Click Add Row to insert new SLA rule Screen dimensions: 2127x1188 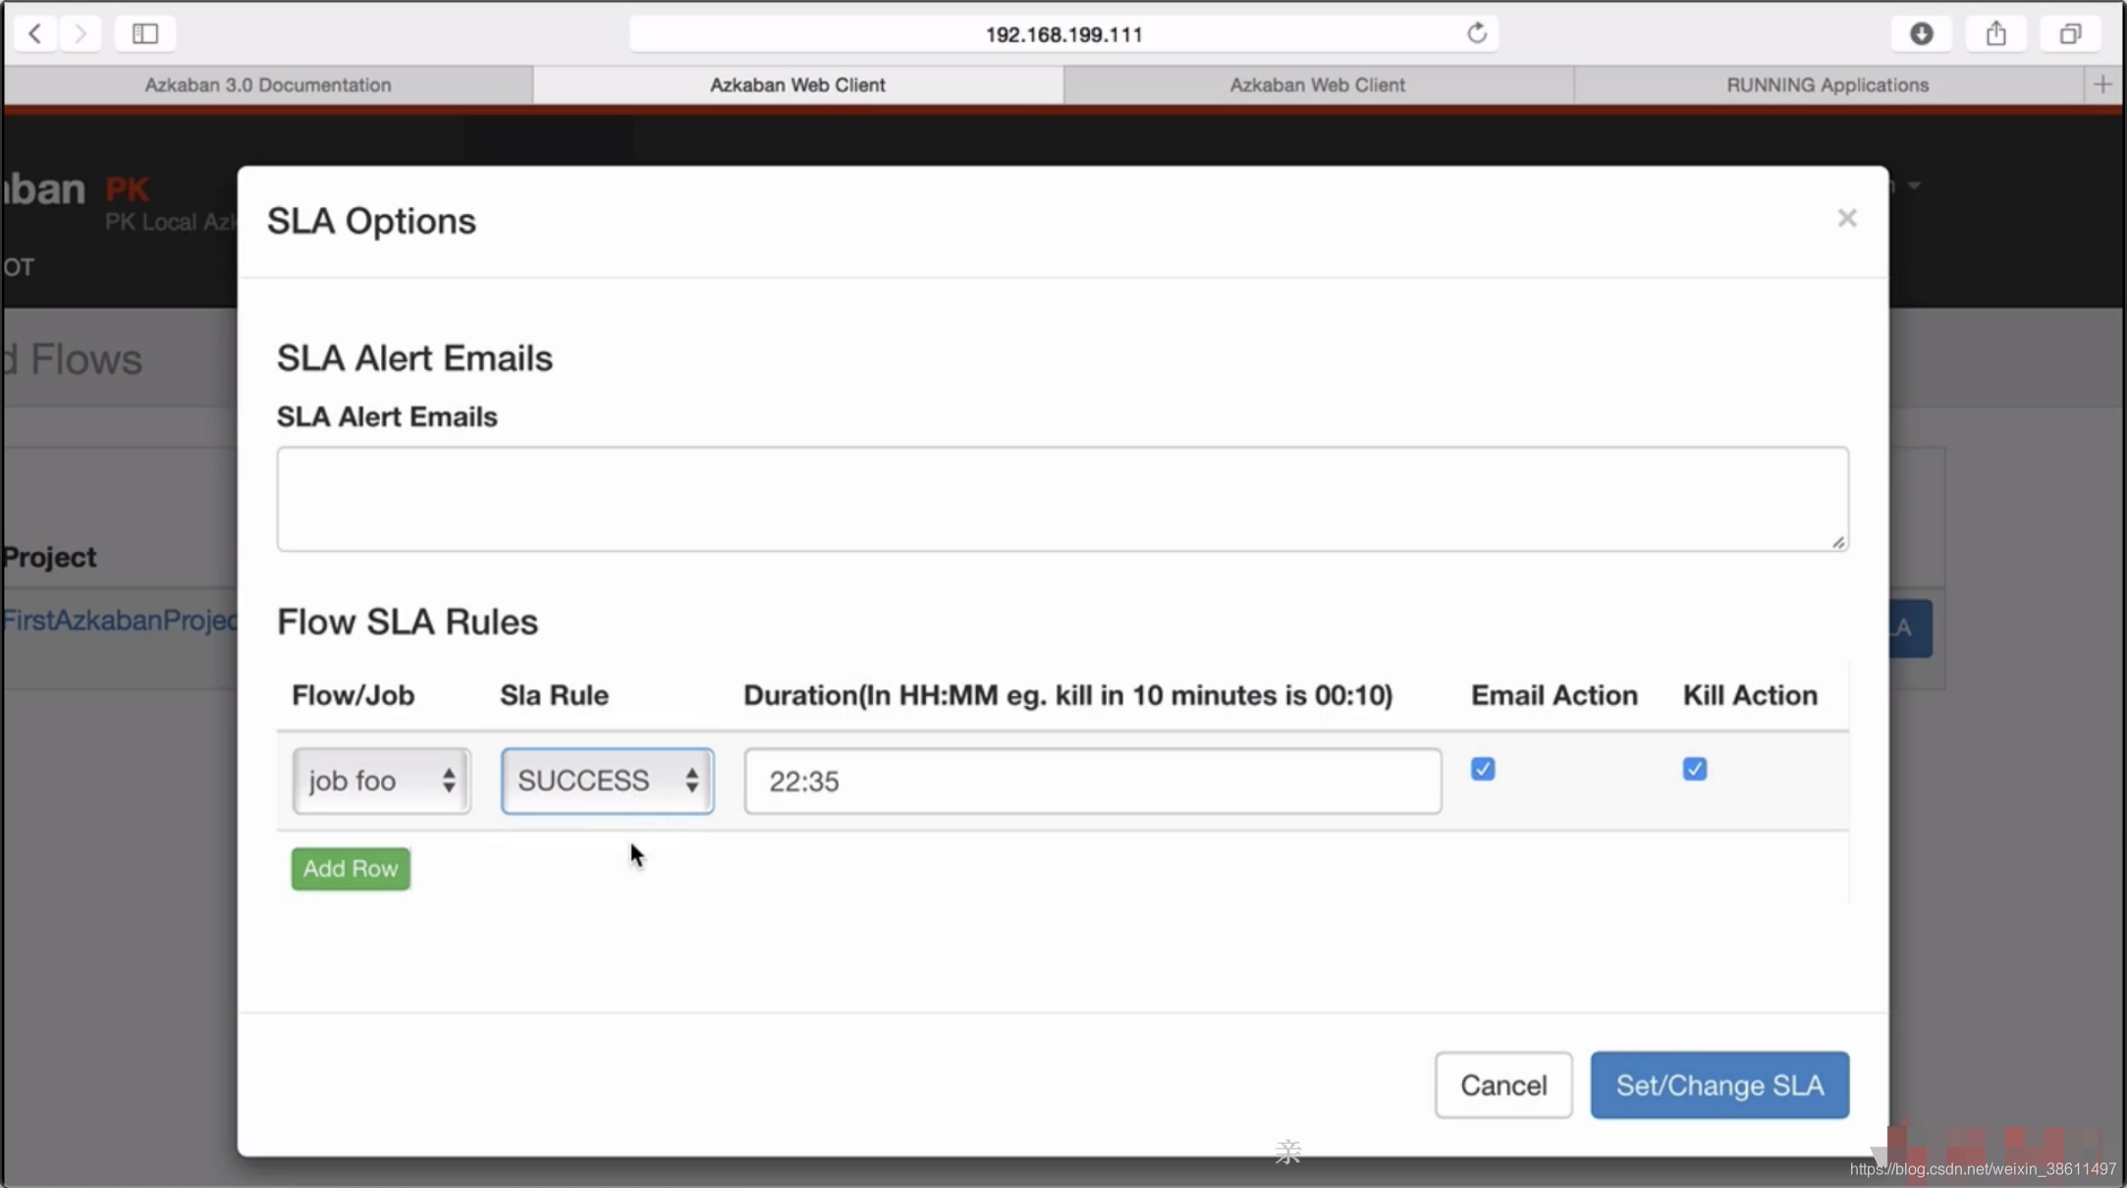point(351,868)
